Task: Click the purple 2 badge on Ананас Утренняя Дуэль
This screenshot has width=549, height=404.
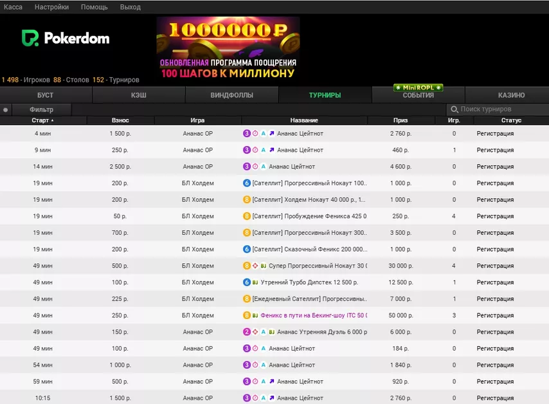Action: coord(247,332)
